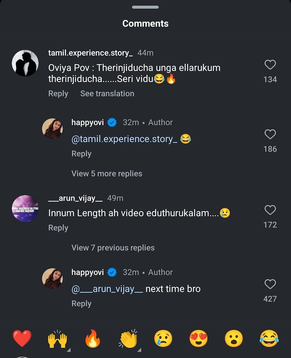291x358 pixels.
Task: Show translation of the Oviya Pov comment
Action: [x=107, y=94]
